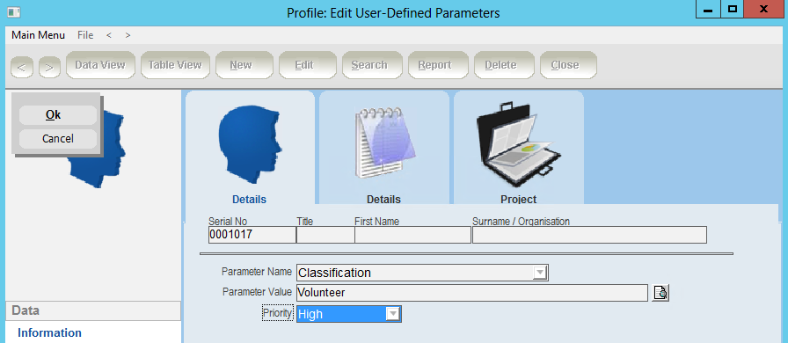This screenshot has height=343, width=788.
Task: Open the File menu
Action: tap(85, 35)
